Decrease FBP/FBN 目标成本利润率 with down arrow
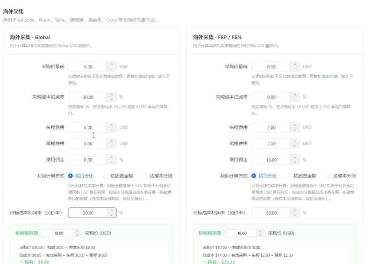369x264 pixels. pyautogui.click(x=295, y=215)
